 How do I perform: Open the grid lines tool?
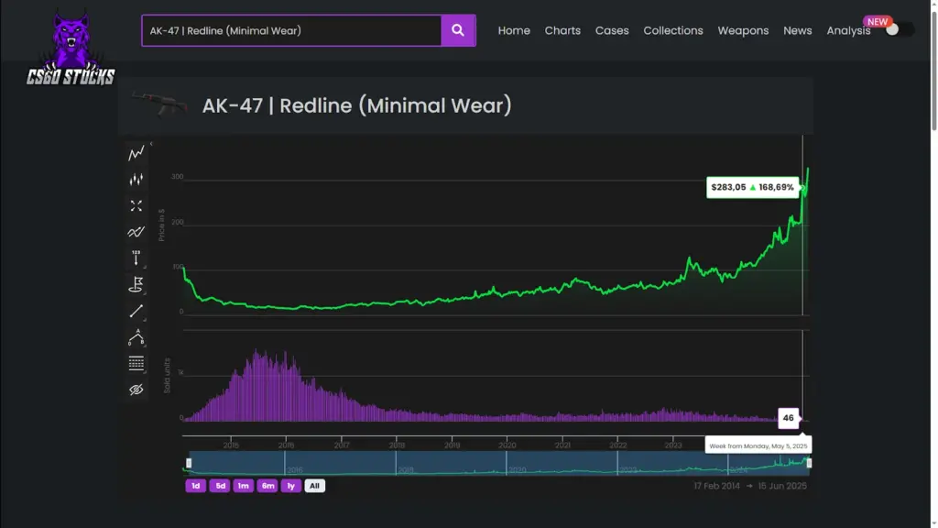tap(136, 363)
